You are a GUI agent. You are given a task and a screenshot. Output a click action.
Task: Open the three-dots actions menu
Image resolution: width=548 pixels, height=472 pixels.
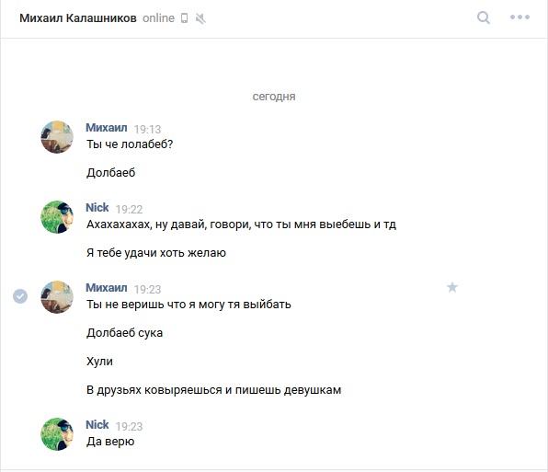pos(519,17)
